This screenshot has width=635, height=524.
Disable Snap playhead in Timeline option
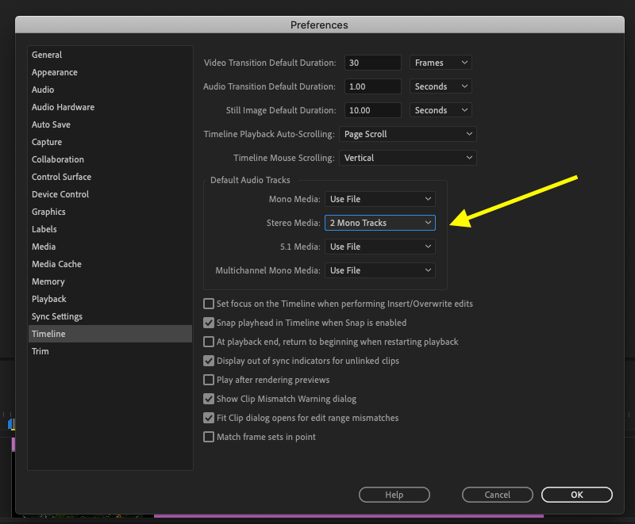pos(209,323)
